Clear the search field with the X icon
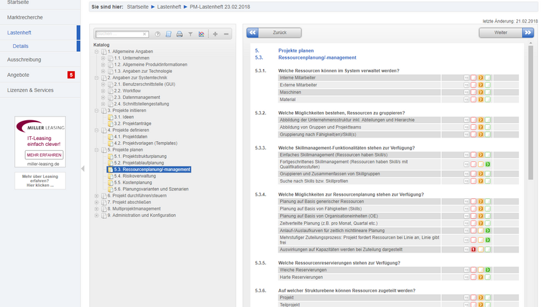 pyautogui.click(x=145, y=34)
